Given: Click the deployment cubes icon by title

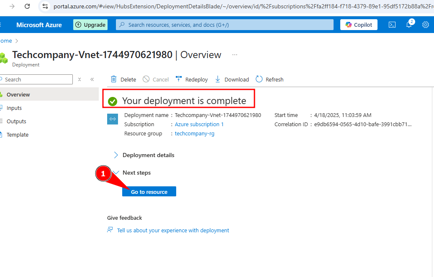Looking at the screenshot, I should click(4, 58).
